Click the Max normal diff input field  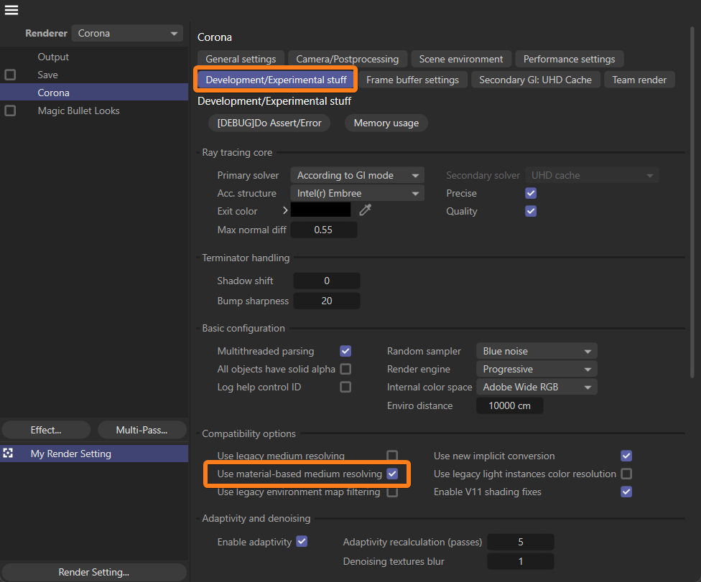click(x=324, y=230)
